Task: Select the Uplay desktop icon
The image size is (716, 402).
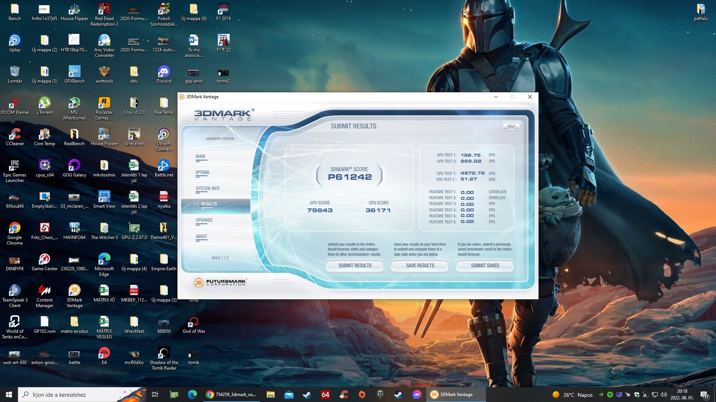Action: click(15, 44)
